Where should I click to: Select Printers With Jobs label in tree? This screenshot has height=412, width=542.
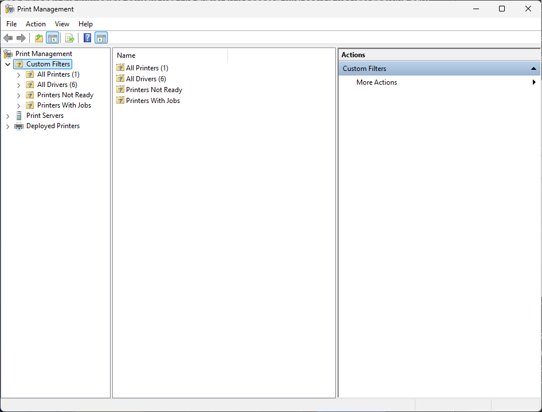pos(64,105)
